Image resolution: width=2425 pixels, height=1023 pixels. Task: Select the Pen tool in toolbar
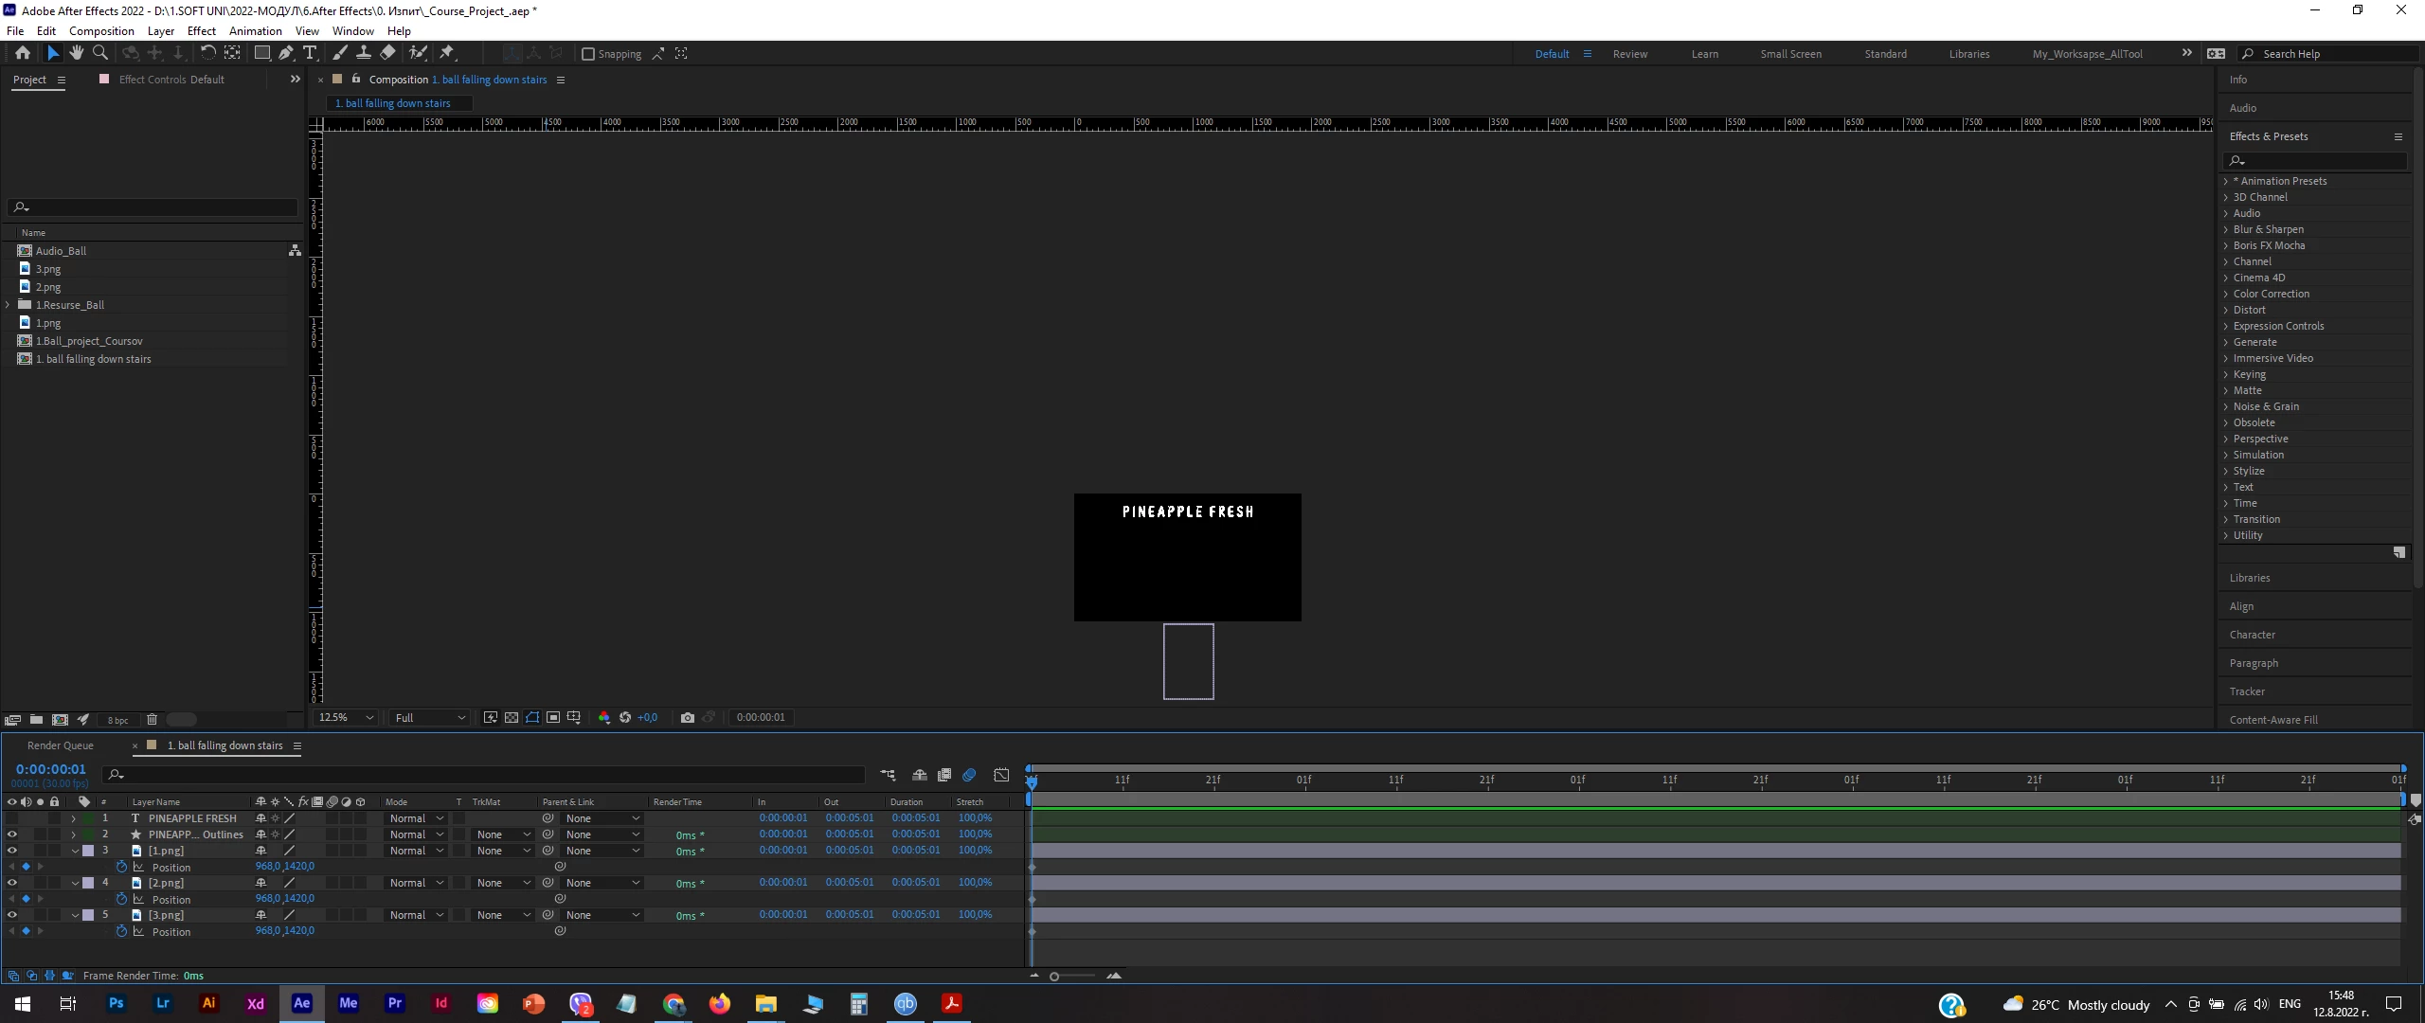tap(286, 54)
